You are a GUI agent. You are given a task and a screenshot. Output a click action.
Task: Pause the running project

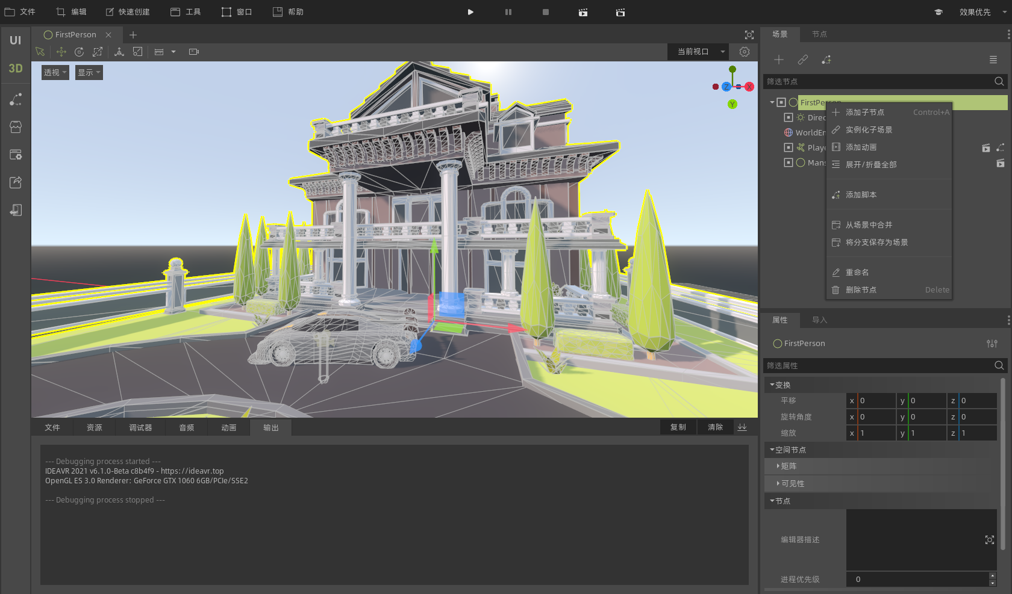click(508, 12)
